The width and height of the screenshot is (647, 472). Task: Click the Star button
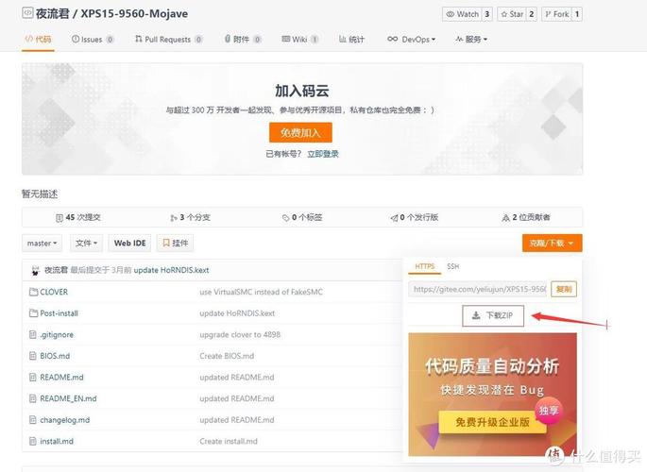512,14
